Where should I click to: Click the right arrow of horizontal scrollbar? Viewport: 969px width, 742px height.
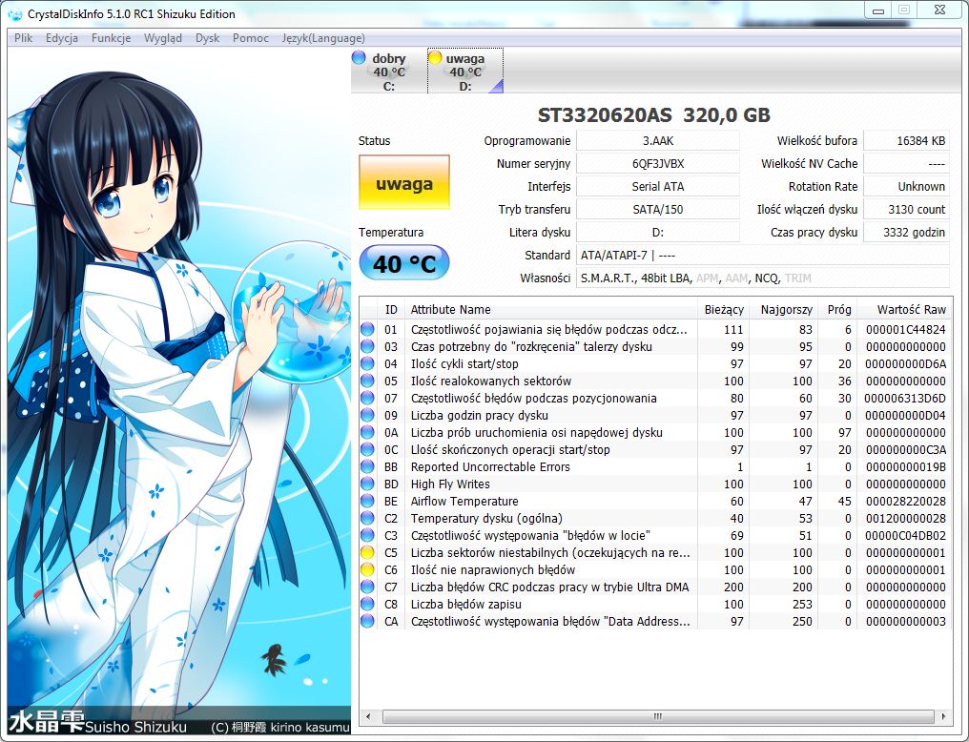click(x=943, y=716)
